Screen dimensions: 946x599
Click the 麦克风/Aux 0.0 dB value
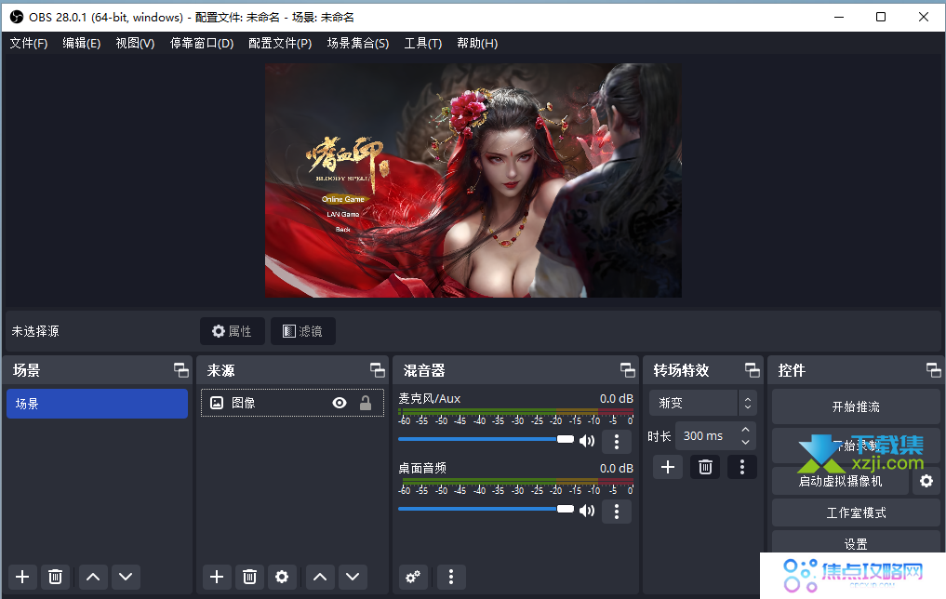click(616, 399)
